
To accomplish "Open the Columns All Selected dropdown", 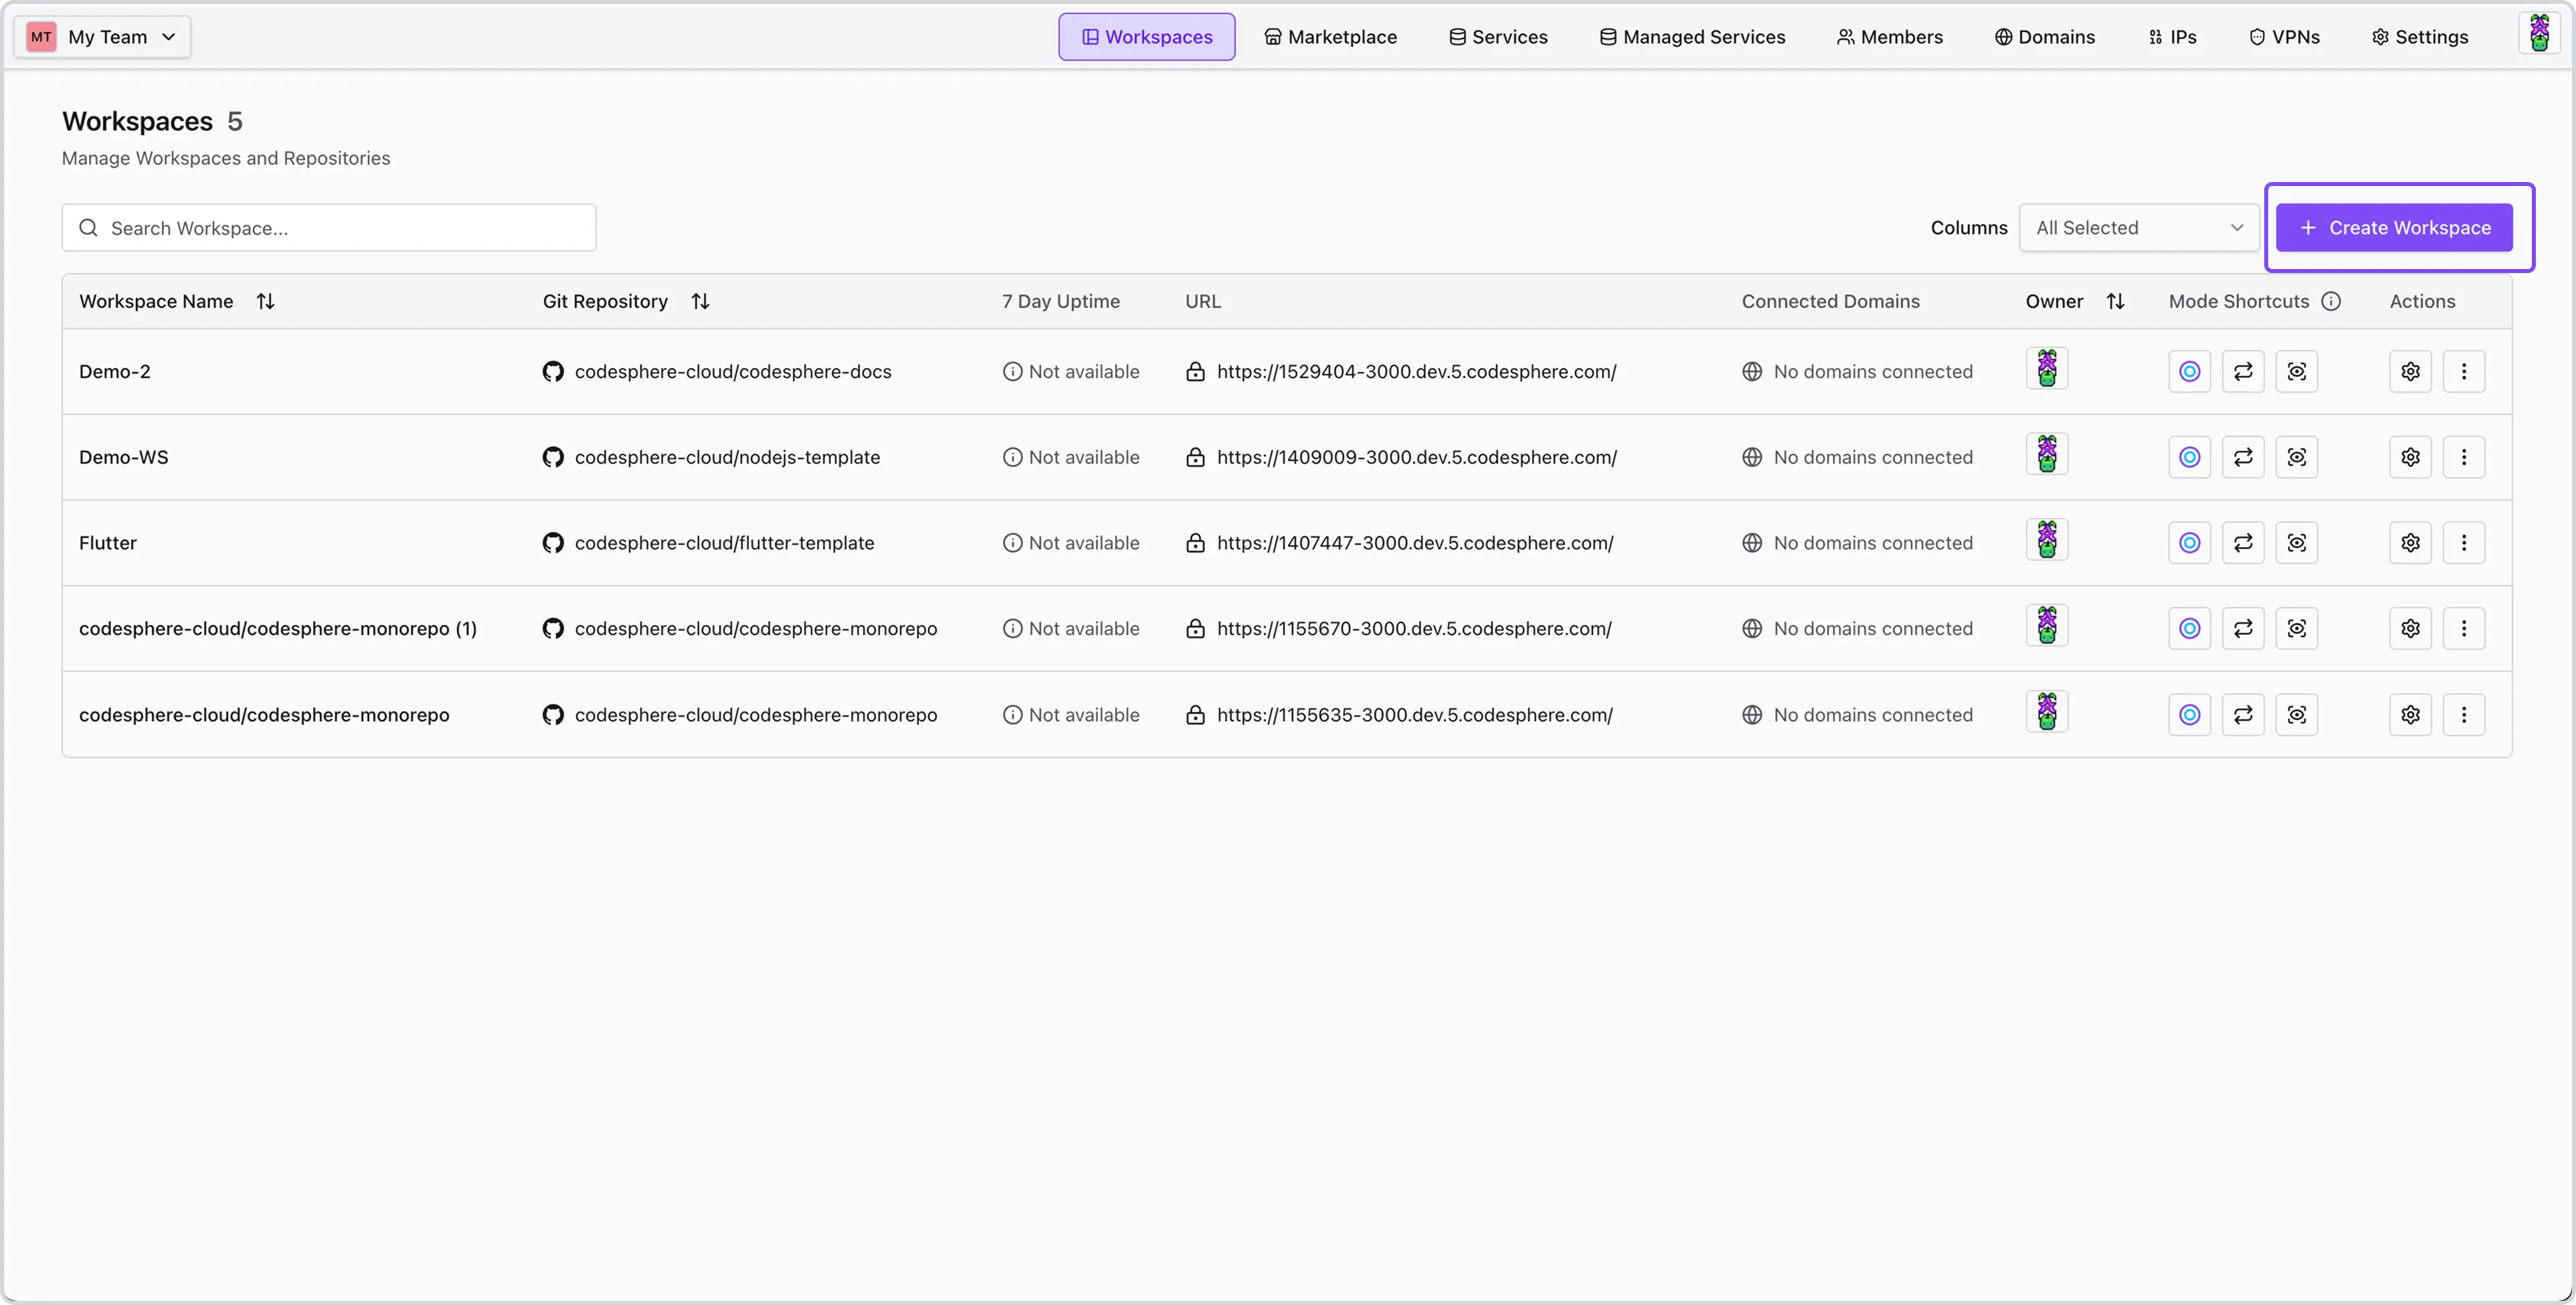I will point(2138,228).
